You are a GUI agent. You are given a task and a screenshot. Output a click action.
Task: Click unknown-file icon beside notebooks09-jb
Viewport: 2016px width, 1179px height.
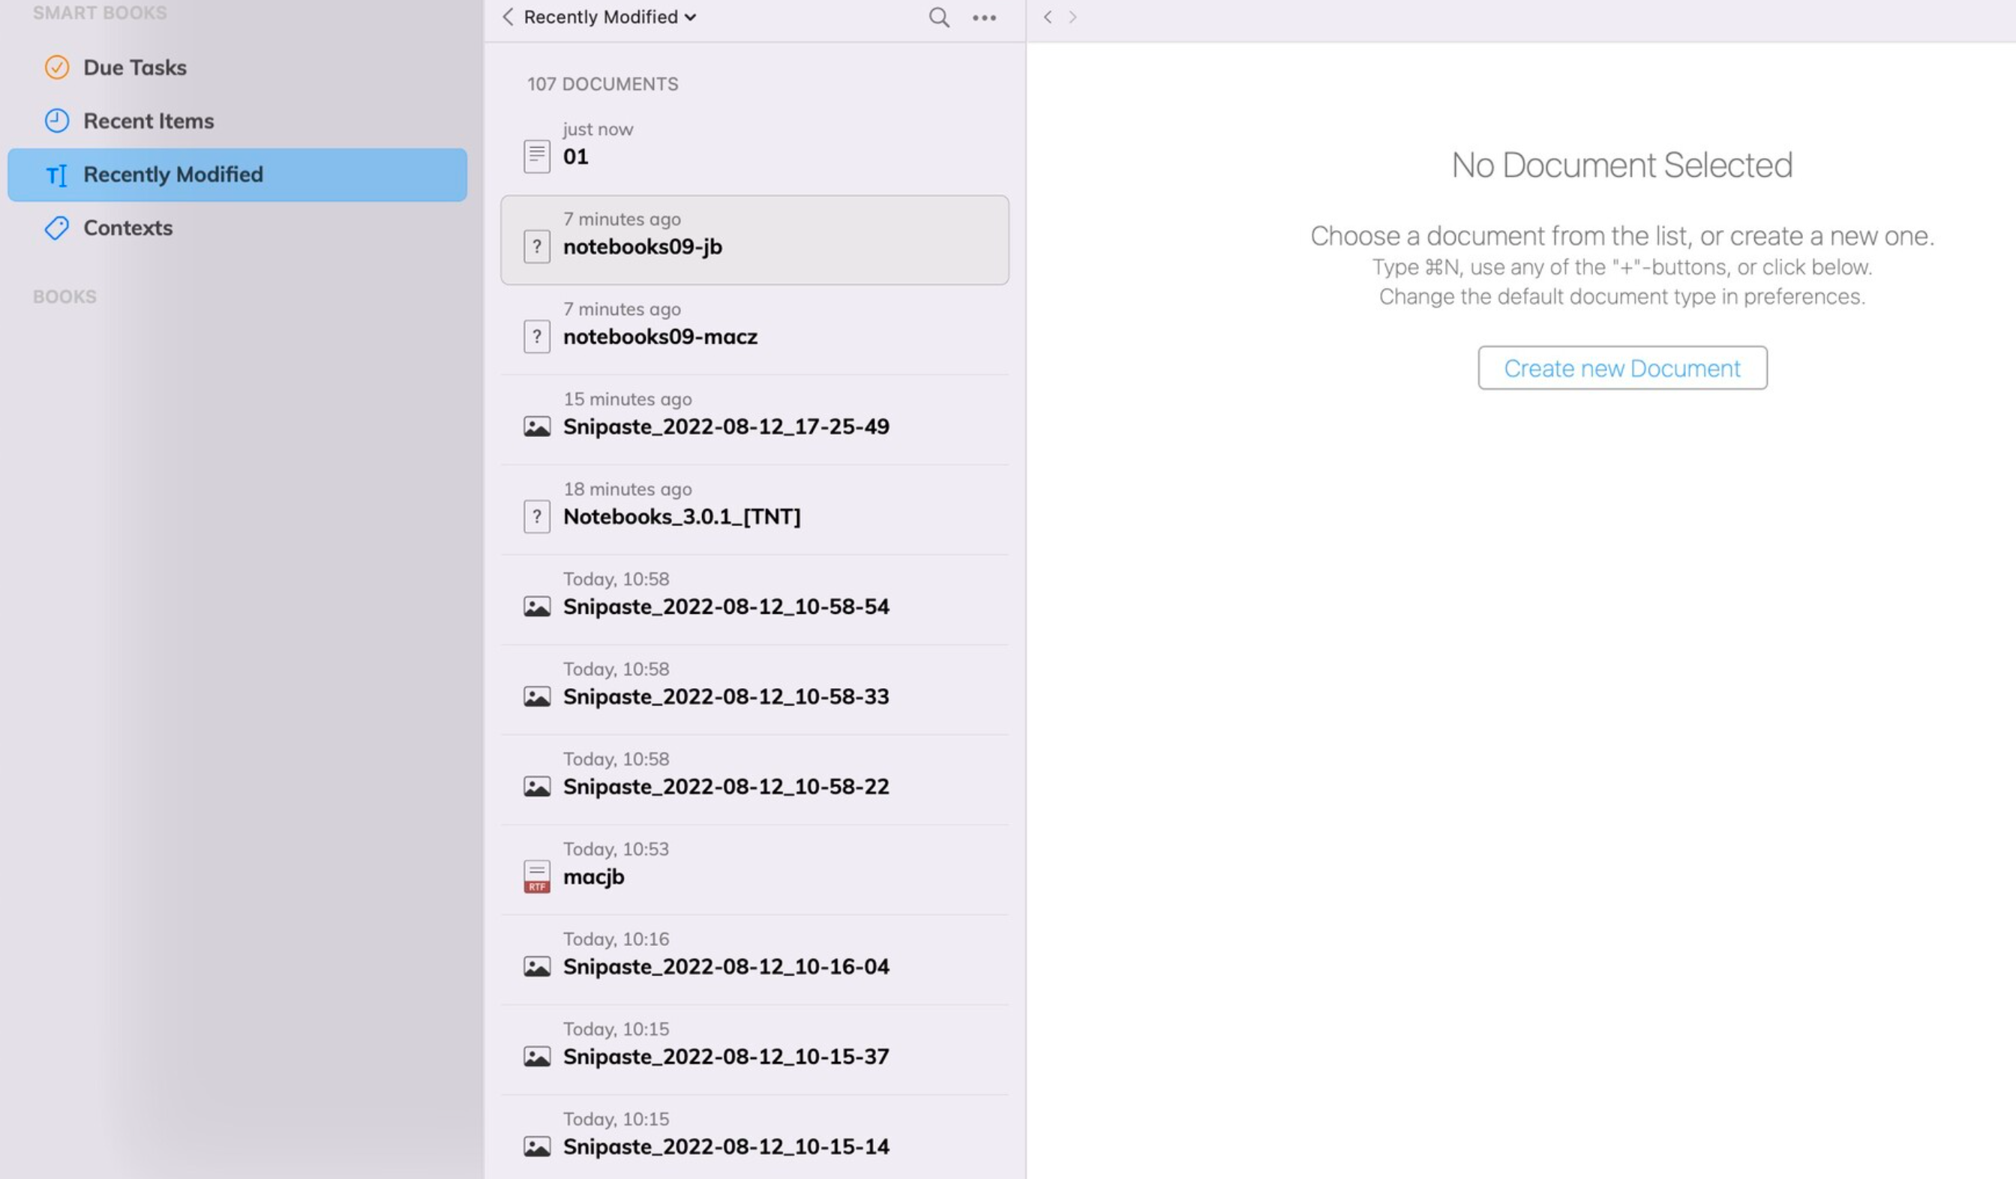537,247
